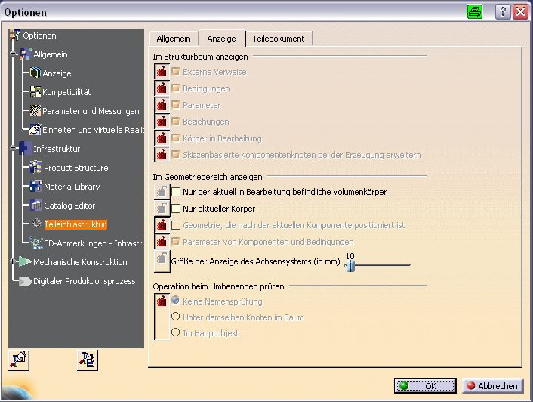Screen dimensions: 533x402
Task: Toggle Geometrie nach aktueller Komponente checkbox
Action: 176,225
